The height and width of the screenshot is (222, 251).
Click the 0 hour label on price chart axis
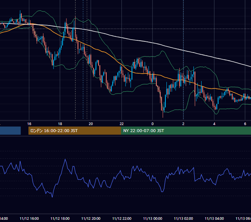152,124
